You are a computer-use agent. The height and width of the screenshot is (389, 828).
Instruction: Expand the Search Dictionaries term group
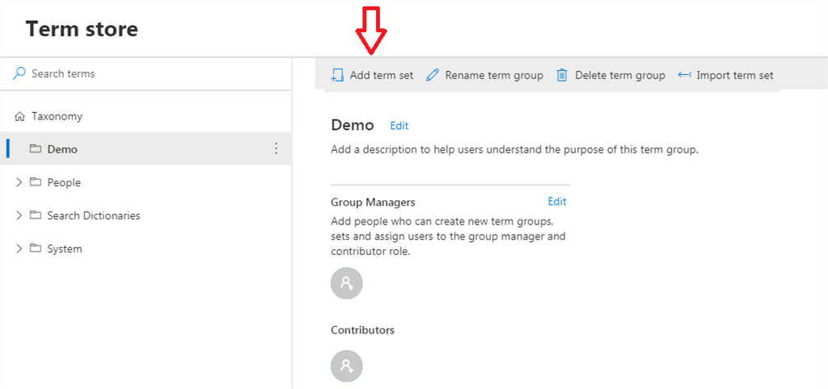[x=19, y=215]
